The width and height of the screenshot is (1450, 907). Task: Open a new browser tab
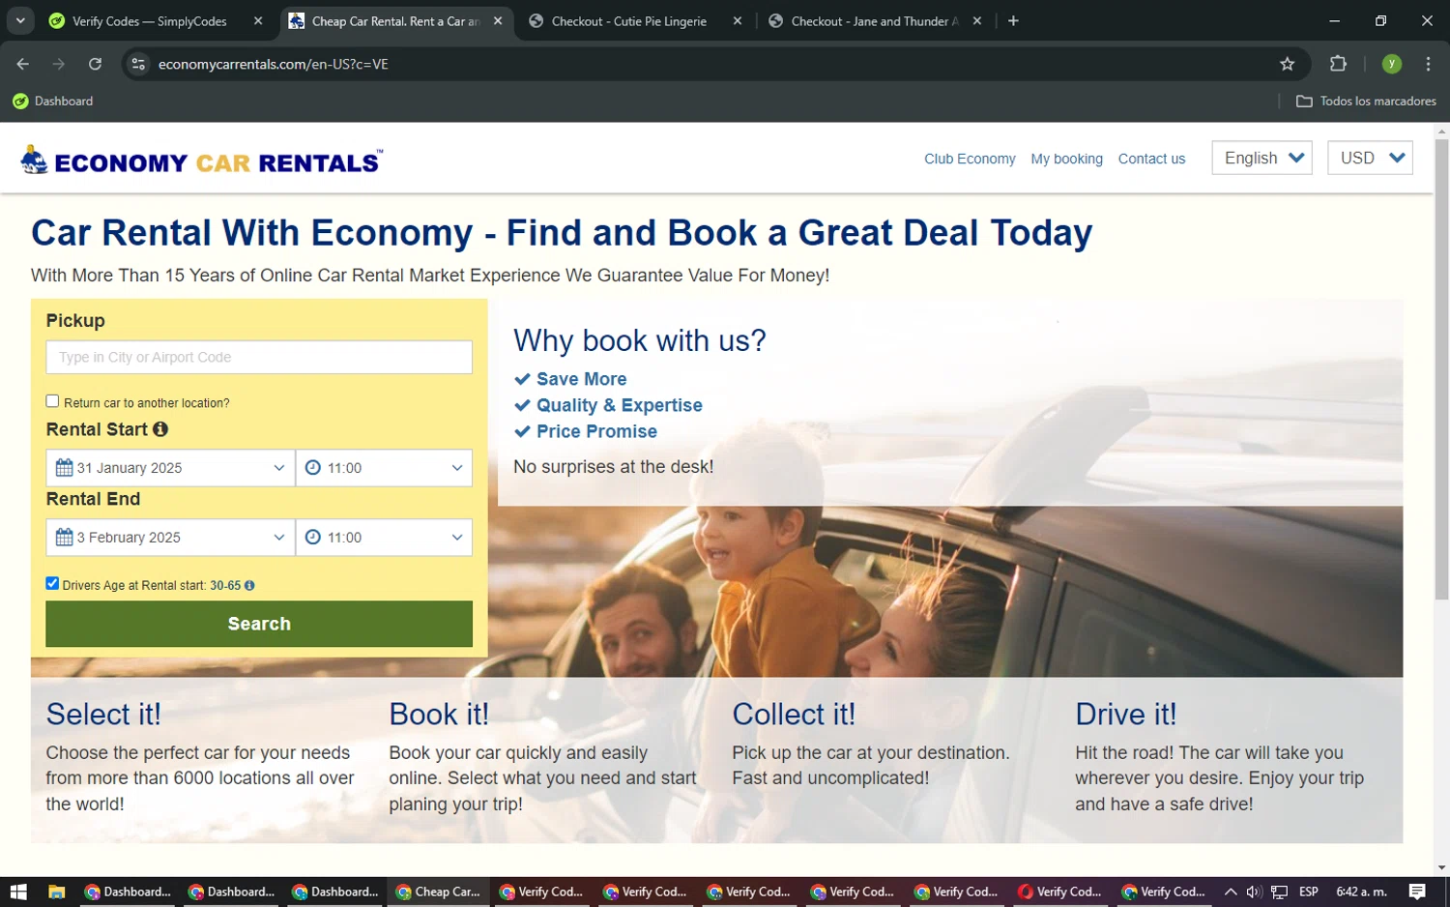coord(1013,20)
